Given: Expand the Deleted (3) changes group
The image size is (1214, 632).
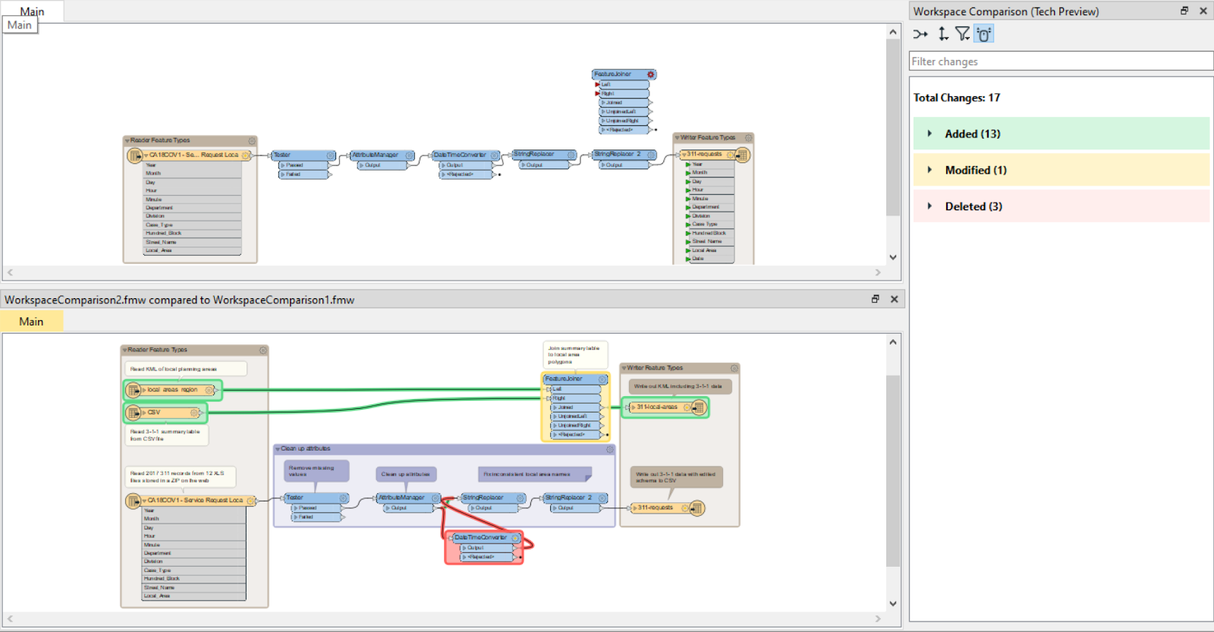Looking at the screenshot, I should click(x=929, y=206).
